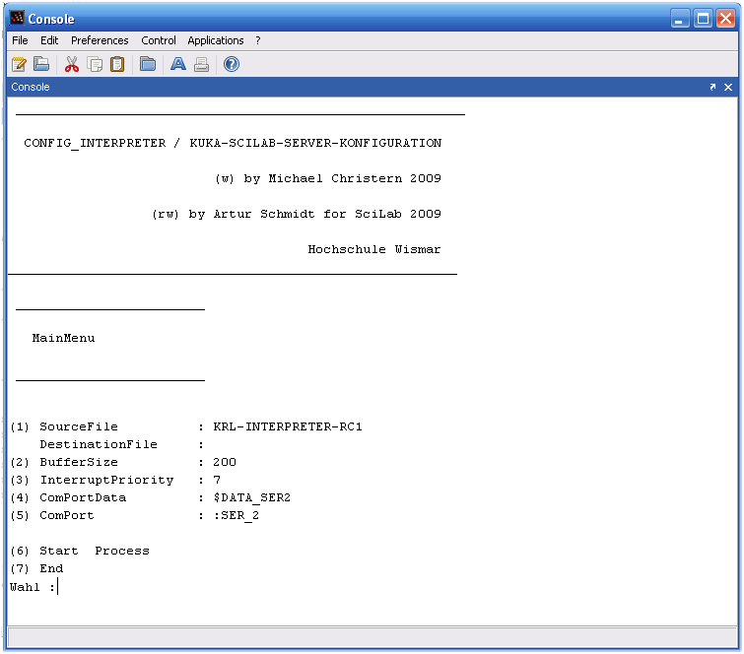744x654 pixels.
Task: Minimize the Console window
Action: 680,19
